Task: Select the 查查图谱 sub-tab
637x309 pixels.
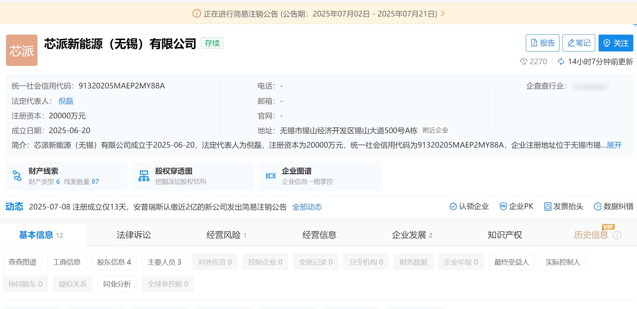Action: (x=22, y=262)
